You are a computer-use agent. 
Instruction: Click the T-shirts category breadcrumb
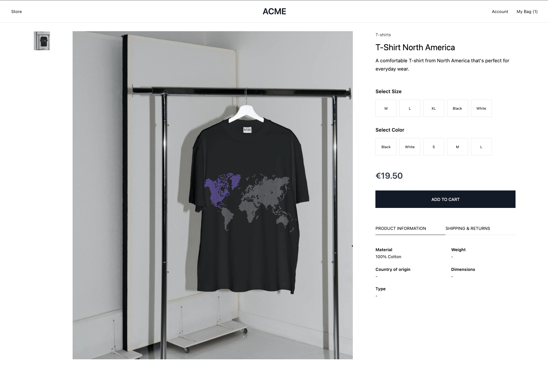[383, 35]
